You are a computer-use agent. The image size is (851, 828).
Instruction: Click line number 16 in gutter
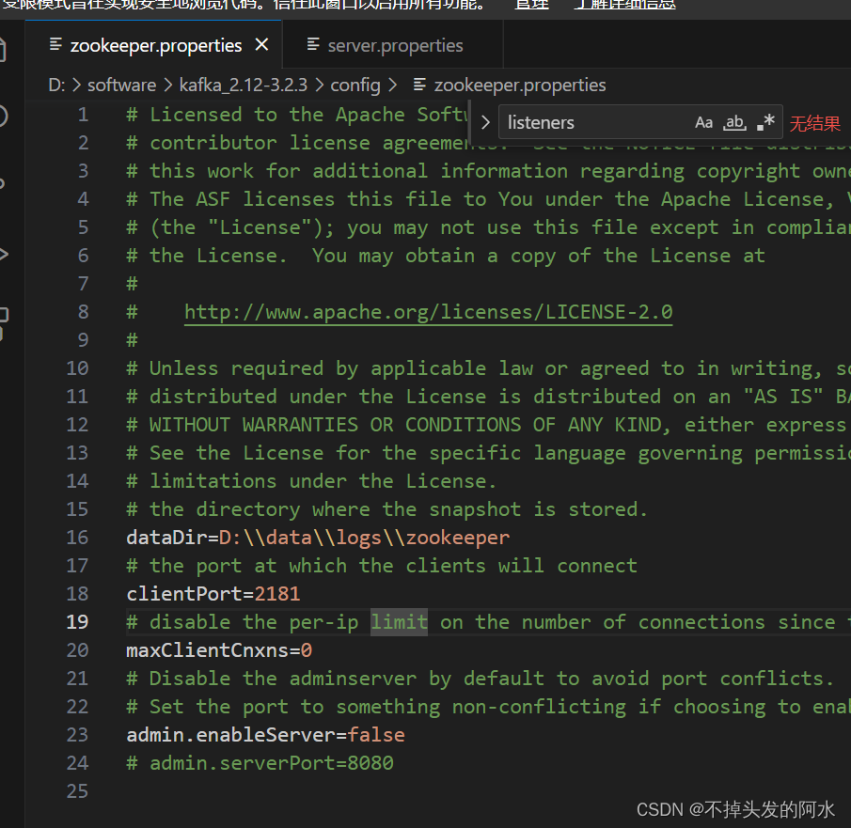click(77, 538)
